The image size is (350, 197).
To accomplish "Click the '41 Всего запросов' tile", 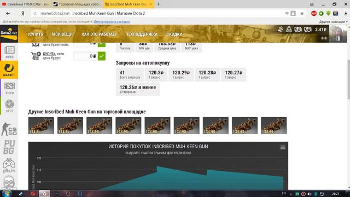I will [x=130, y=74].
